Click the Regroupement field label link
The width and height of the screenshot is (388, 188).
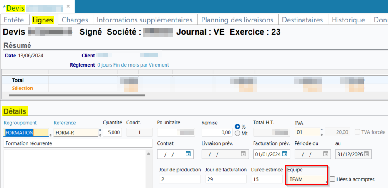click(x=20, y=123)
